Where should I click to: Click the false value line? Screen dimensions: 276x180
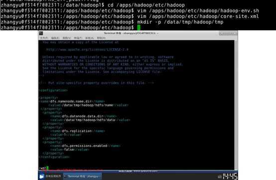pos(70,150)
